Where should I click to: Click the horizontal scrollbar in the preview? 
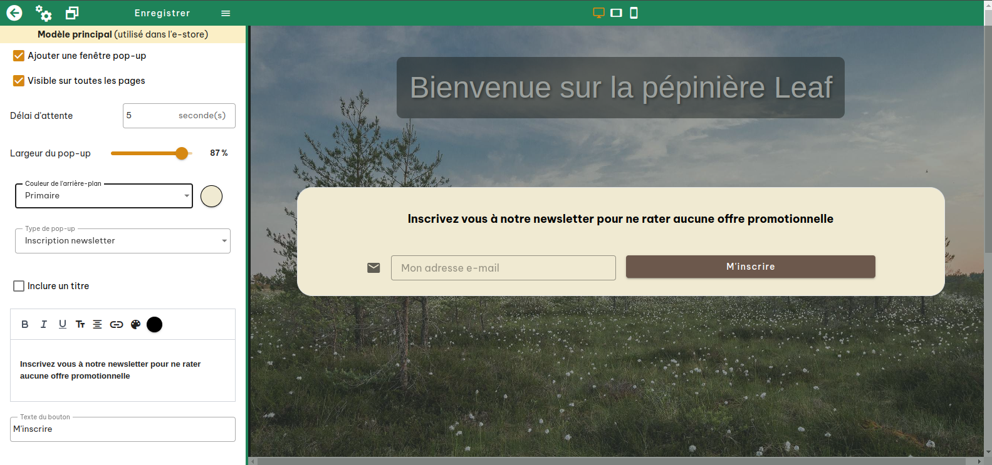pos(611,461)
